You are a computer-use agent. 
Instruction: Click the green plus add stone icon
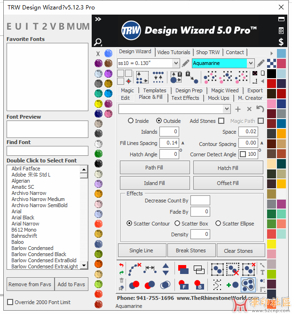pyautogui.click(x=232, y=285)
